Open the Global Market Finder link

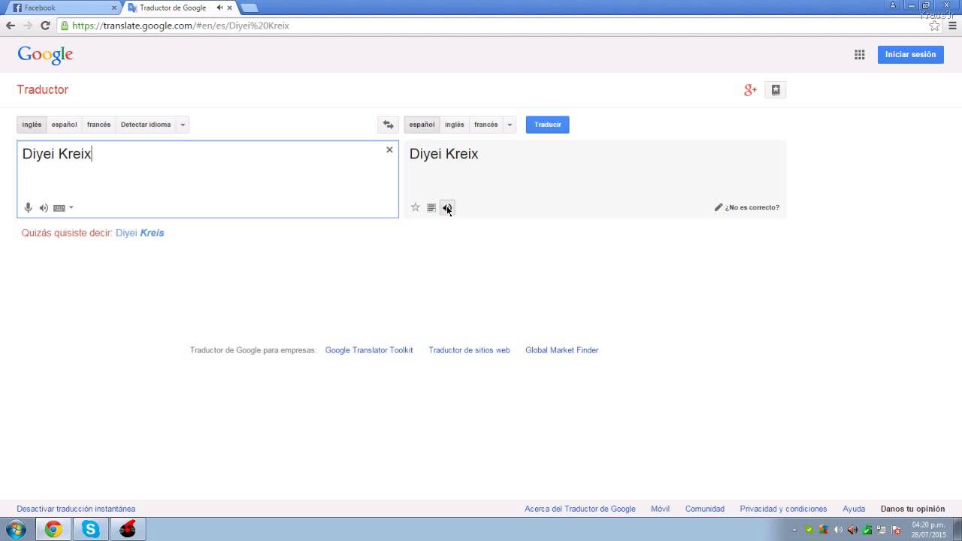(561, 350)
